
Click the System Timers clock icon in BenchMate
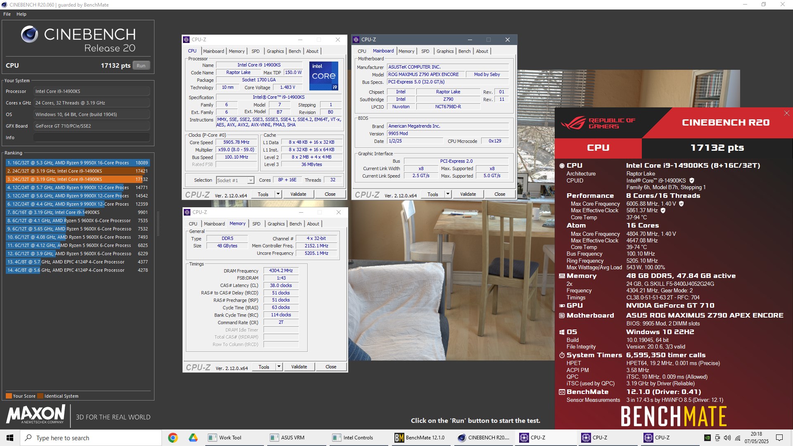pyautogui.click(x=562, y=355)
